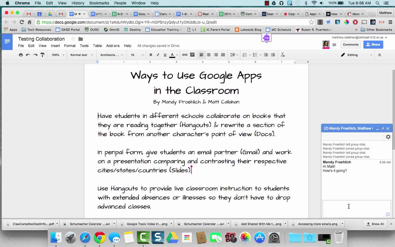Move the document with the folder icon

81,39
